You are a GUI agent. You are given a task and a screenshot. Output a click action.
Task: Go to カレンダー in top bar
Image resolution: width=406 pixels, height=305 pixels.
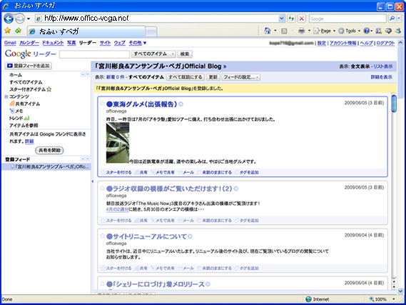[x=29, y=43]
